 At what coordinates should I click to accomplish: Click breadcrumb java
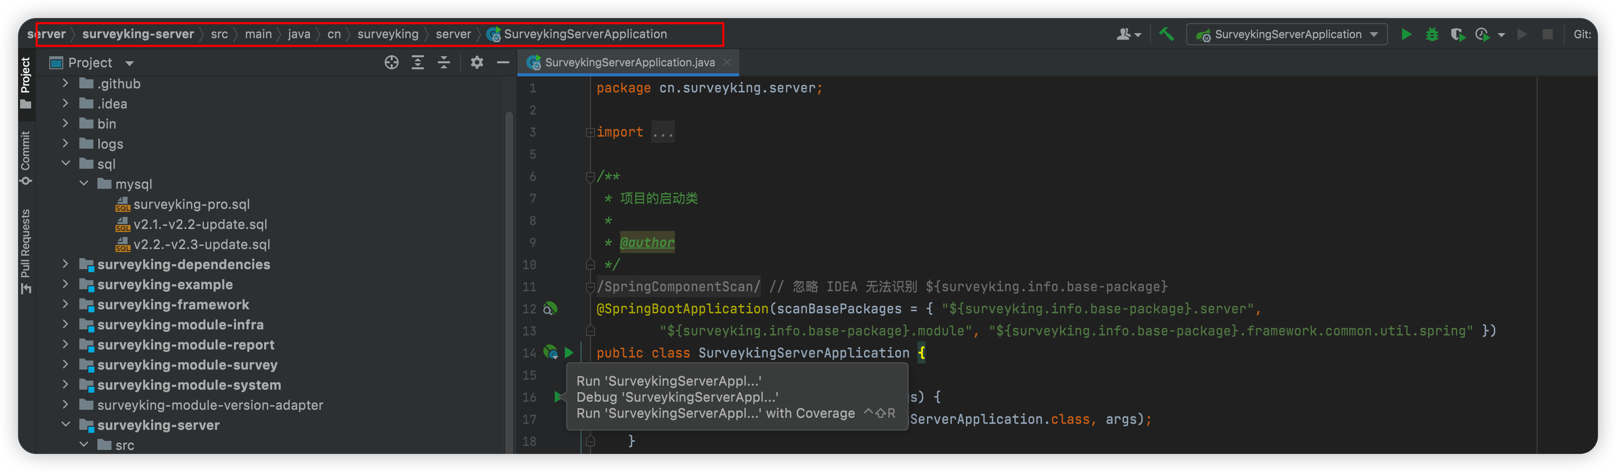[299, 34]
